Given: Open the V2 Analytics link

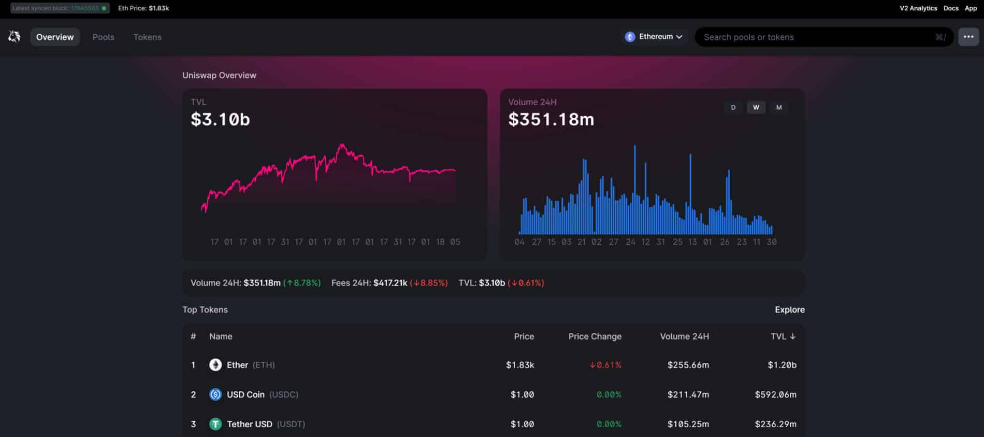Looking at the screenshot, I should [918, 8].
